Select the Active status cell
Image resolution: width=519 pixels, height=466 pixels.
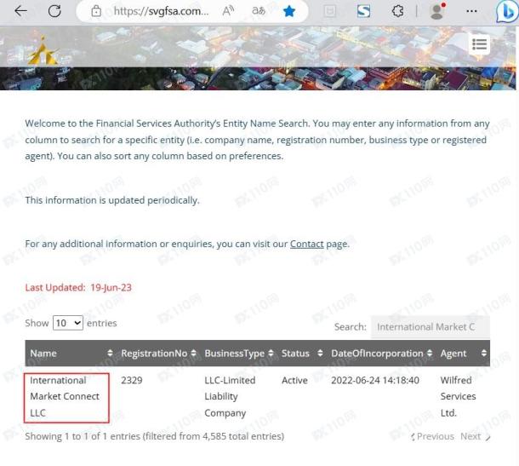coord(294,380)
